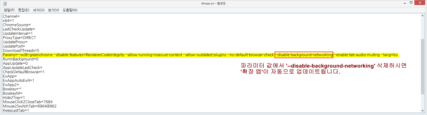Minimize the Whale.ini Notepad window
This screenshot has height=115, width=427.
coord(405,3)
